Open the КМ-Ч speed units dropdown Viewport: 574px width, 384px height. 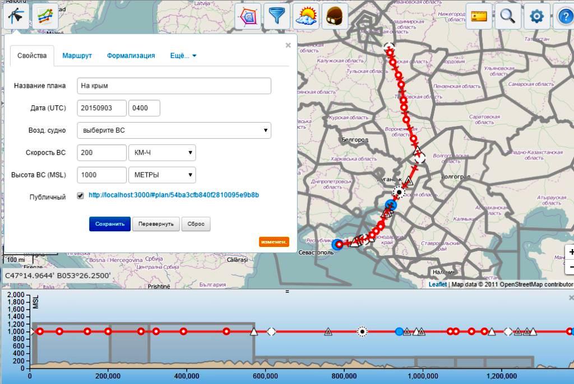point(162,153)
